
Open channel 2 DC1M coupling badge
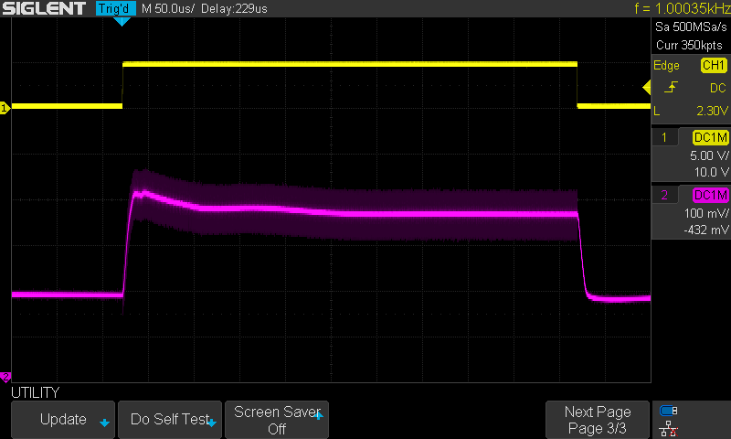pyautogui.click(x=710, y=195)
